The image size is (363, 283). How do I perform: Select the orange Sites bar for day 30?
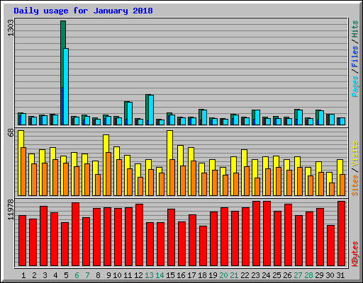tap(332, 189)
